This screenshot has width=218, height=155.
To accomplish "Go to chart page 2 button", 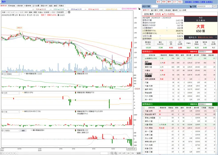I will tap(4, 153).
